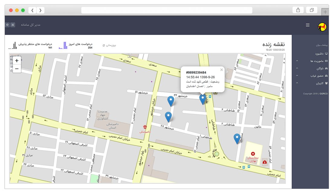This screenshot has height=192, width=333.
Task: Expand the ناوگان section chevron
Action: [x=297, y=68]
